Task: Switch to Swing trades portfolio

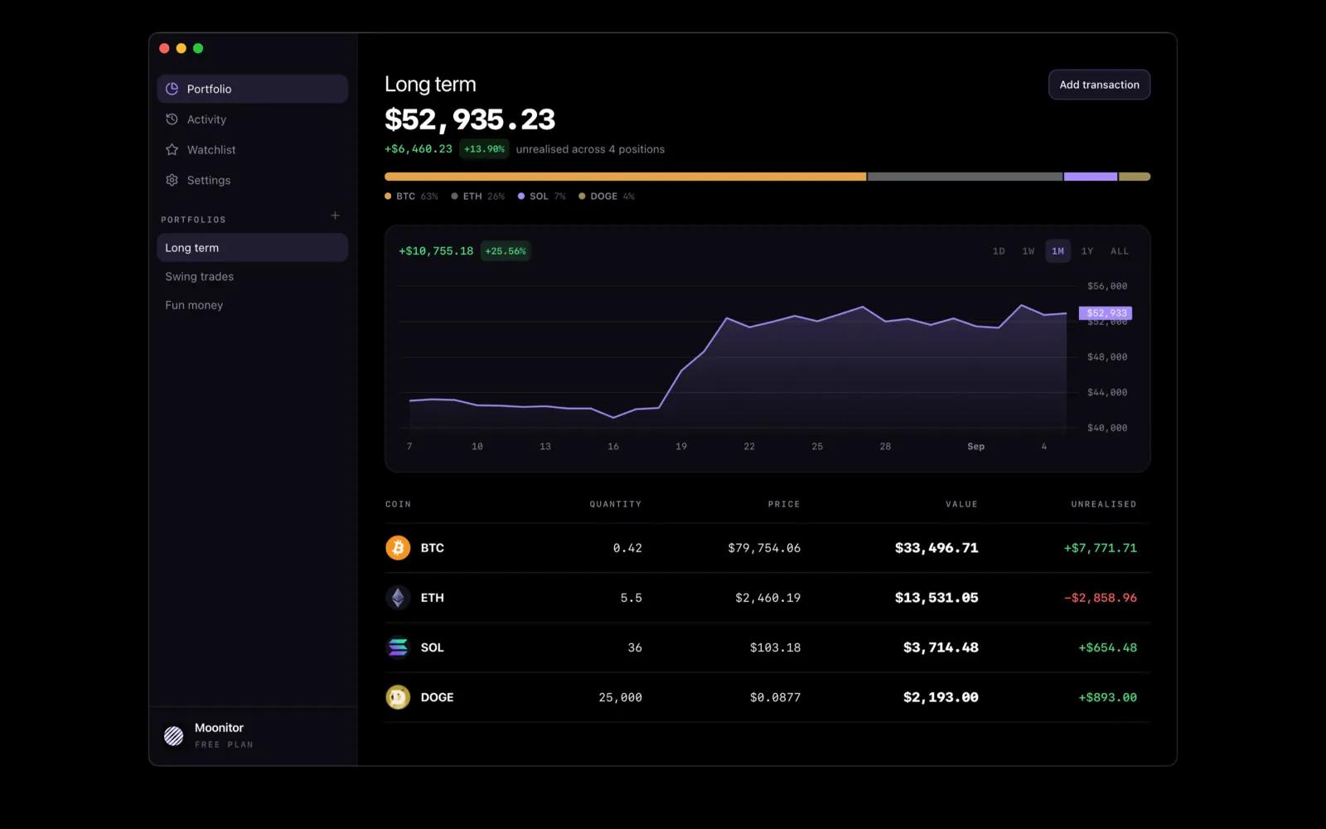Action: click(x=252, y=277)
